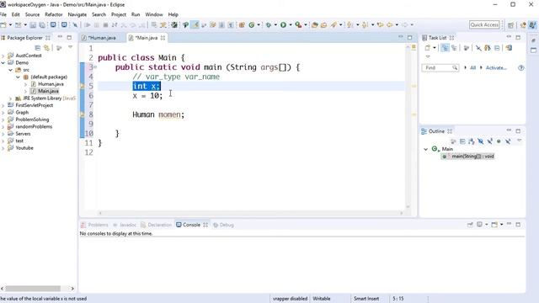Expand the JRE System Library node
This screenshot has height=303, width=539.
point(10,98)
